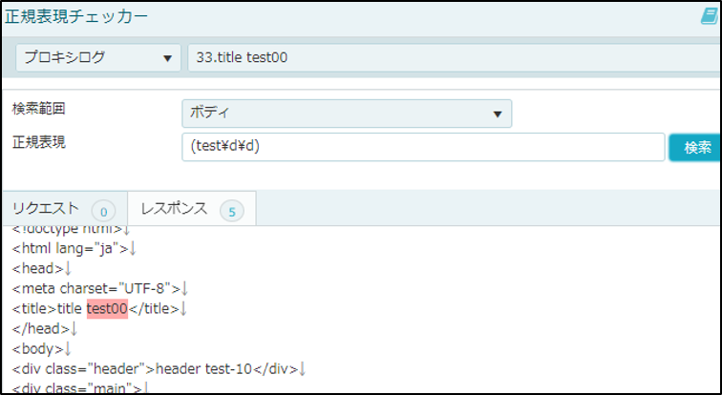This screenshot has width=722, height=395.
Task: Click the highlighted test00 match
Action: pos(107,308)
